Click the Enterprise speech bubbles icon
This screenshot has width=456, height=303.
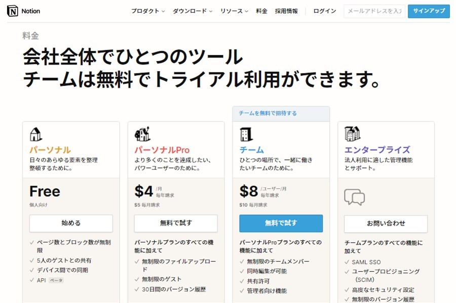point(354,197)
